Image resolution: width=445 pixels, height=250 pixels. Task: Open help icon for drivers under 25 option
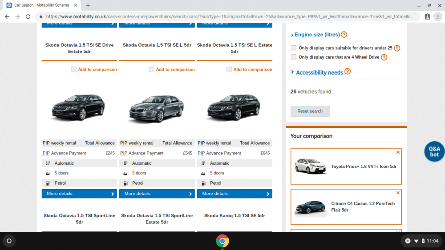(397, 48)
